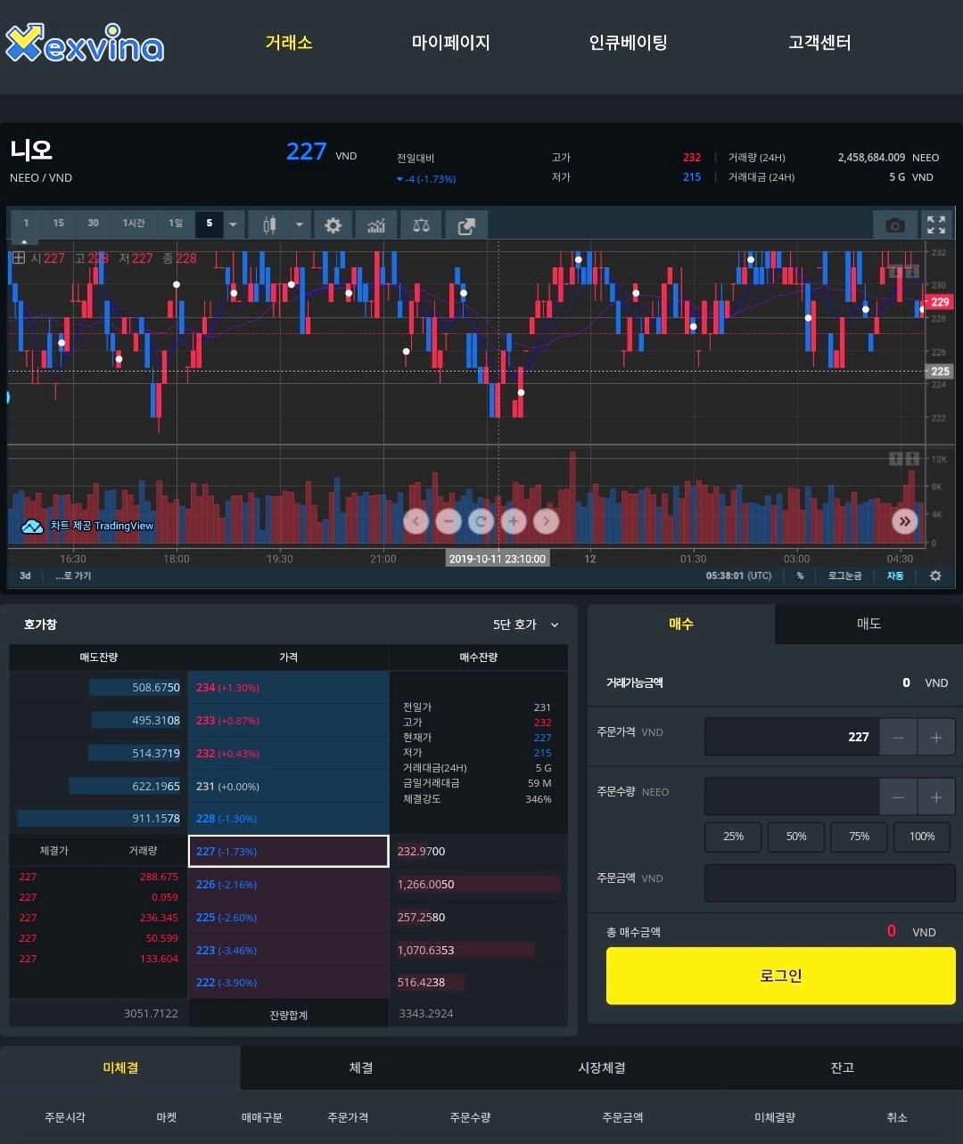Expand the 5단 호가 dropdown

[x=526, y=625]
